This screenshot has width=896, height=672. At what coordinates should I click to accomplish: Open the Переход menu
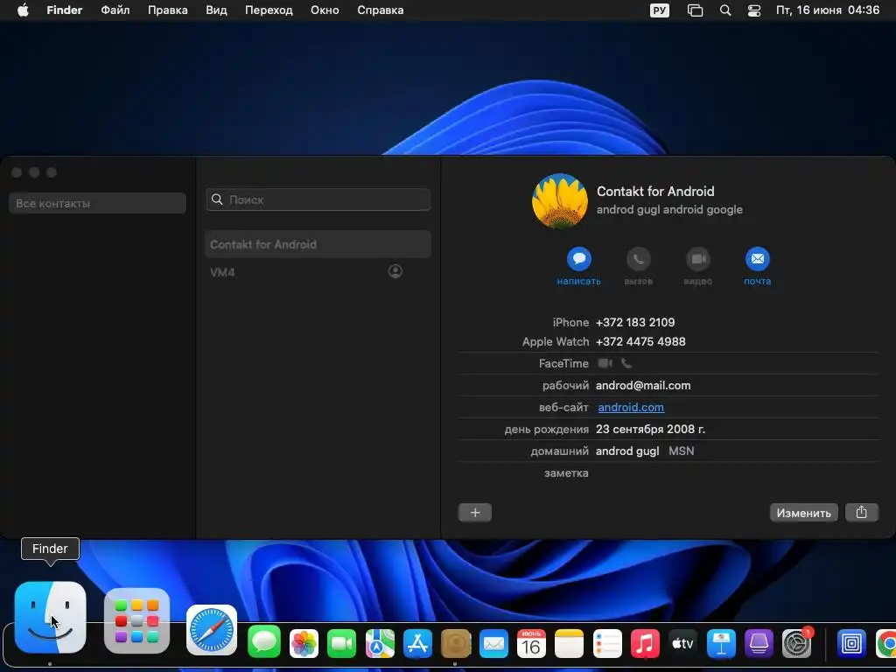pos(269,10)
